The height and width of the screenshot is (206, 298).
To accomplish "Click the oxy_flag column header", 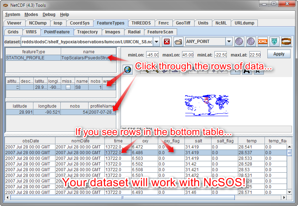I will (171, 141).
